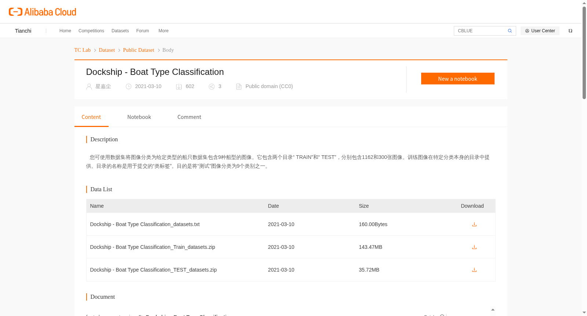This screenshot has width=587, height=316.
Task: Click the author name 星嘉尘
Action: (103, 87)
